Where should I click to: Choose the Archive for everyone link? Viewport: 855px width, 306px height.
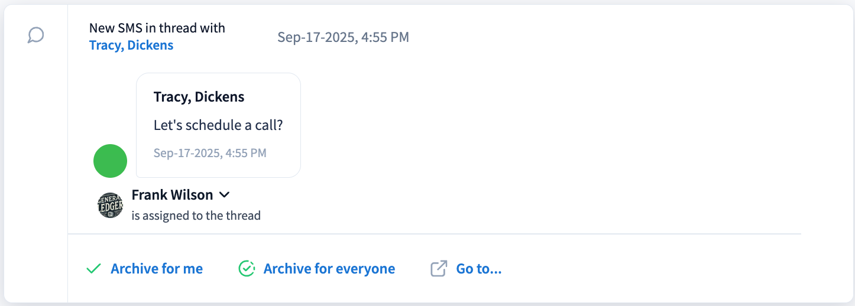coord(329,269)
